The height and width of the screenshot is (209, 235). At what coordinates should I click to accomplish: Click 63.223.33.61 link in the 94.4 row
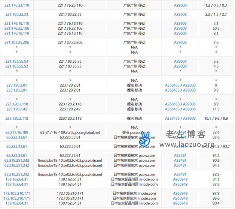click(16, 155)
